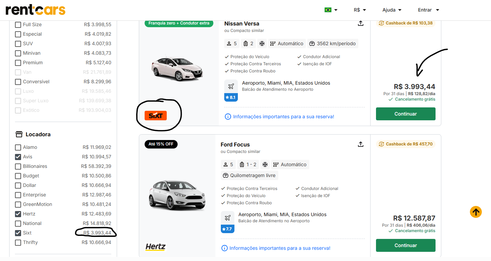Click the Sixt brand logo
The height and width of the screenshot is (261, 491).
[156, 116]
